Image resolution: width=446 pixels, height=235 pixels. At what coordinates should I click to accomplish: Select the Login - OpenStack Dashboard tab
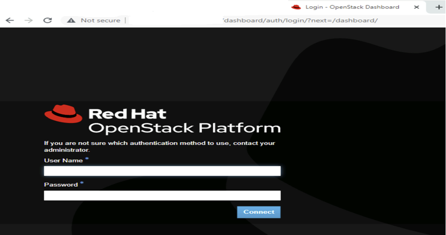coord(357,7)
